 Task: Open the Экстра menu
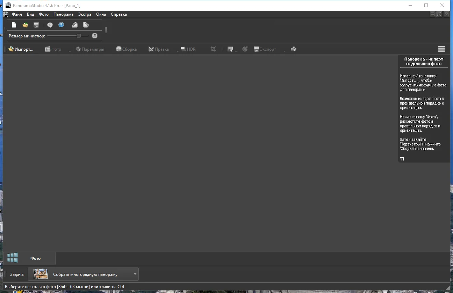(85, 14)
